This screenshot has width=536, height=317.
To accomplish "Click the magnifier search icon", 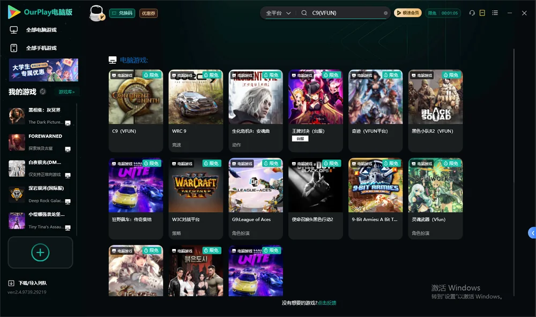I will point(304,13).
